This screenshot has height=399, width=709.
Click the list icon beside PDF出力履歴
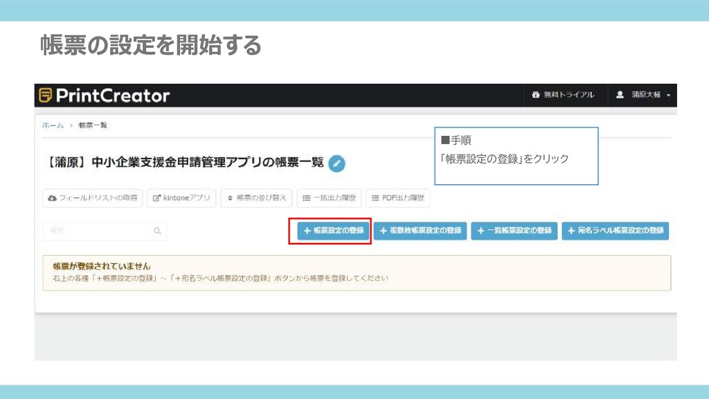pyautogui.click(x=375, y=198)
